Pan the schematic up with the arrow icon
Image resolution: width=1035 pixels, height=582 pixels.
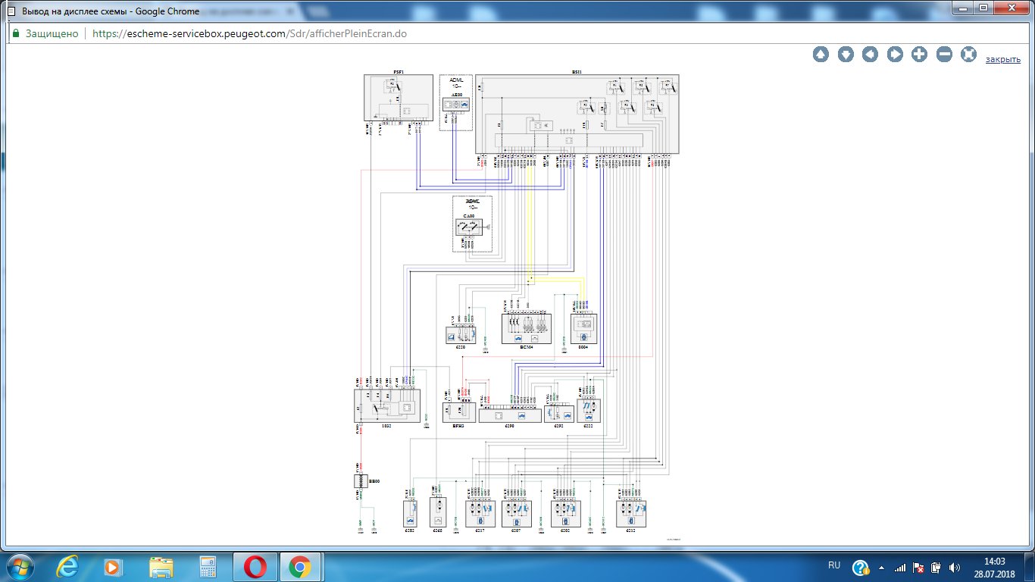coord(821,55)
